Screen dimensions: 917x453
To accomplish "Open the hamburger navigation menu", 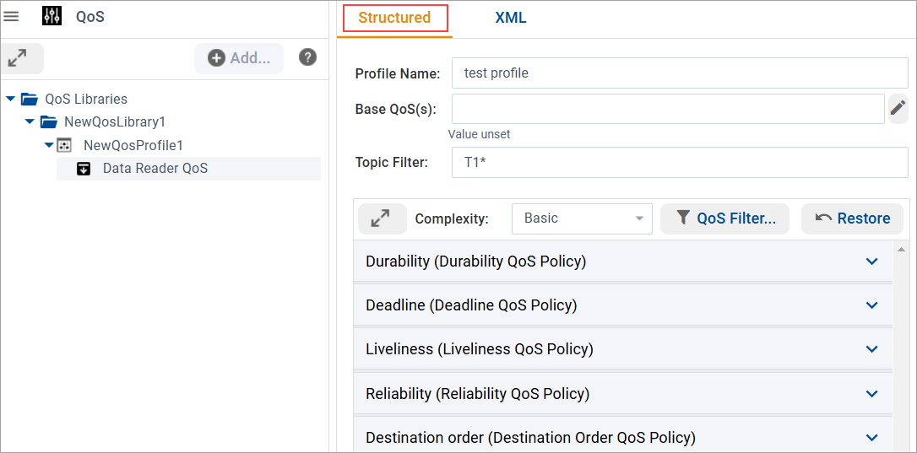I will (11, 16).
